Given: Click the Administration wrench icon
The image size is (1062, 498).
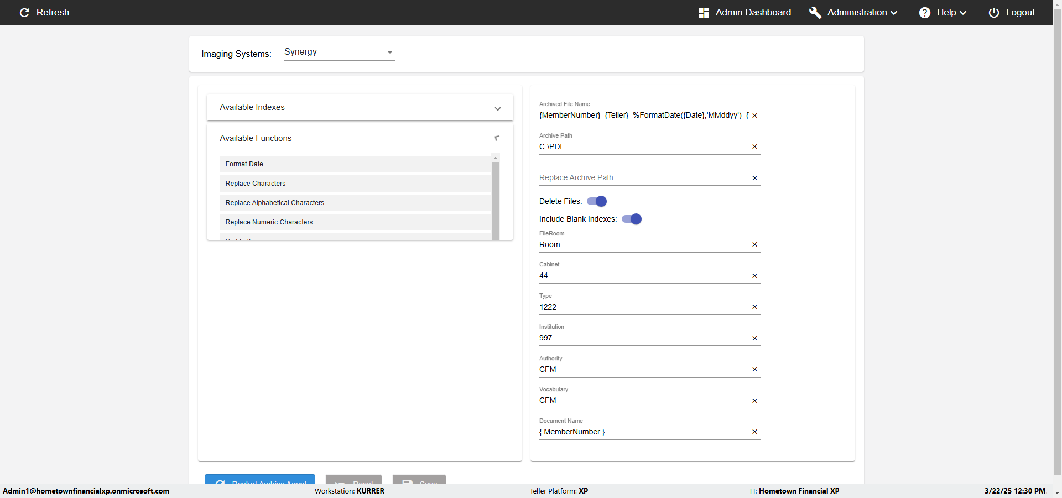Looking at the screenshot, I should point(815,13).
